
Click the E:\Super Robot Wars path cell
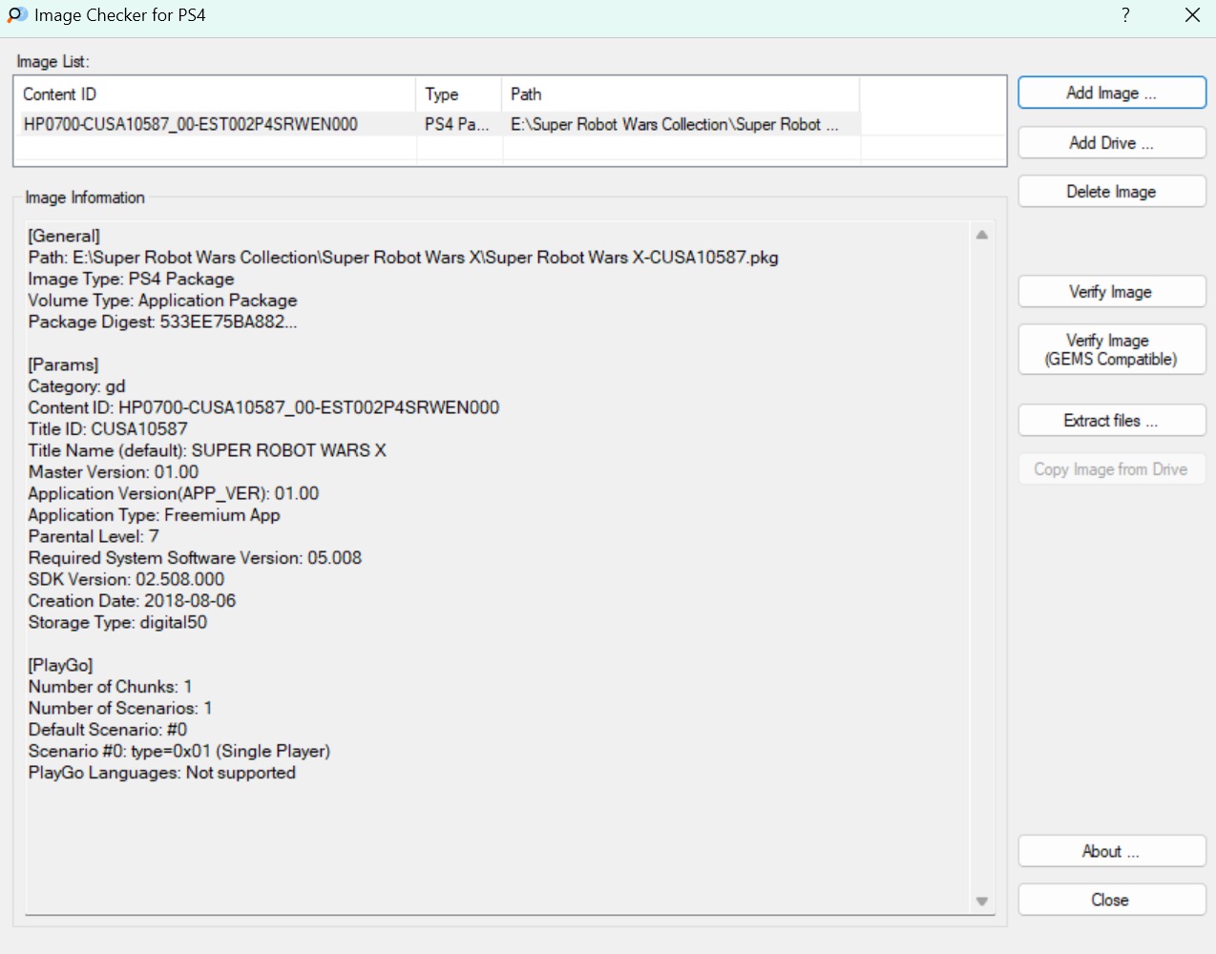coord(674,125)
